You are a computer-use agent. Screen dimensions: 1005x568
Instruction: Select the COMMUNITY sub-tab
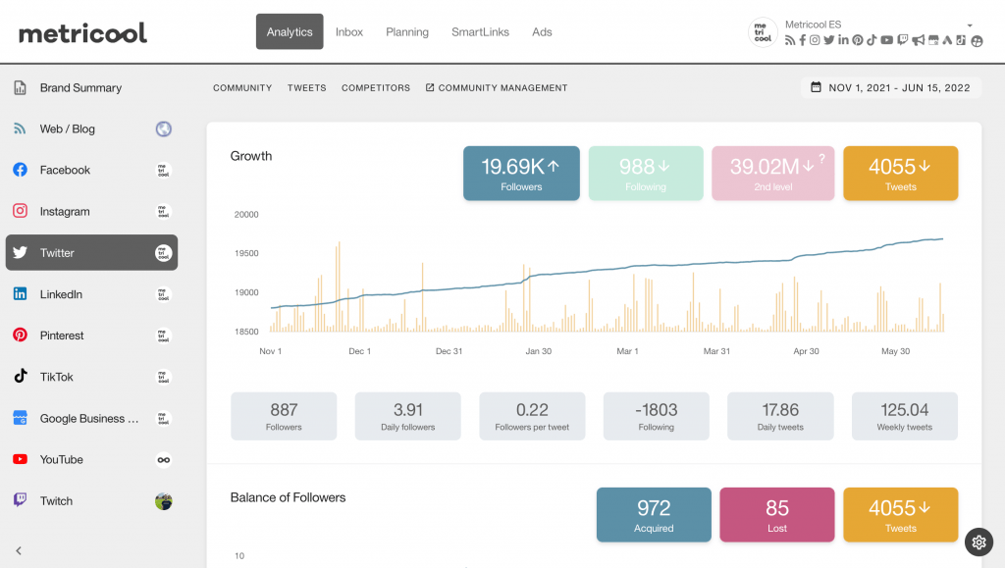tap(242, 87)
